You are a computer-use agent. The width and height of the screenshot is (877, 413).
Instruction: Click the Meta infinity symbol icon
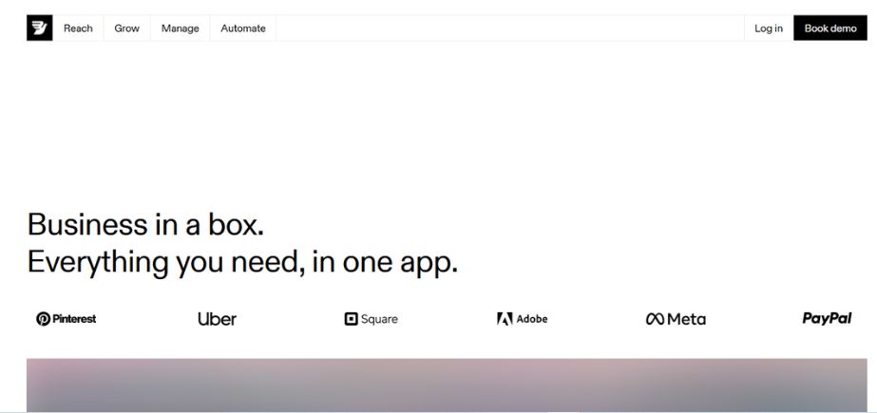[655, 319]
